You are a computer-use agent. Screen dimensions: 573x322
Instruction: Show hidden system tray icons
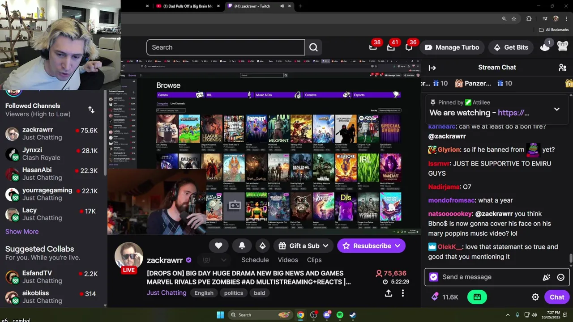(x=508, y=315)
